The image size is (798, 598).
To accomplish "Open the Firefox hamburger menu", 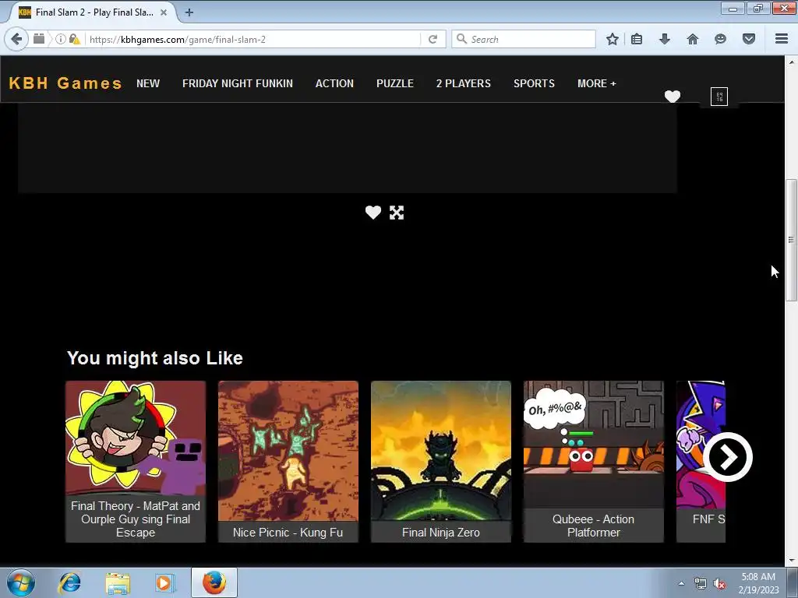I will tap(782, 39).
